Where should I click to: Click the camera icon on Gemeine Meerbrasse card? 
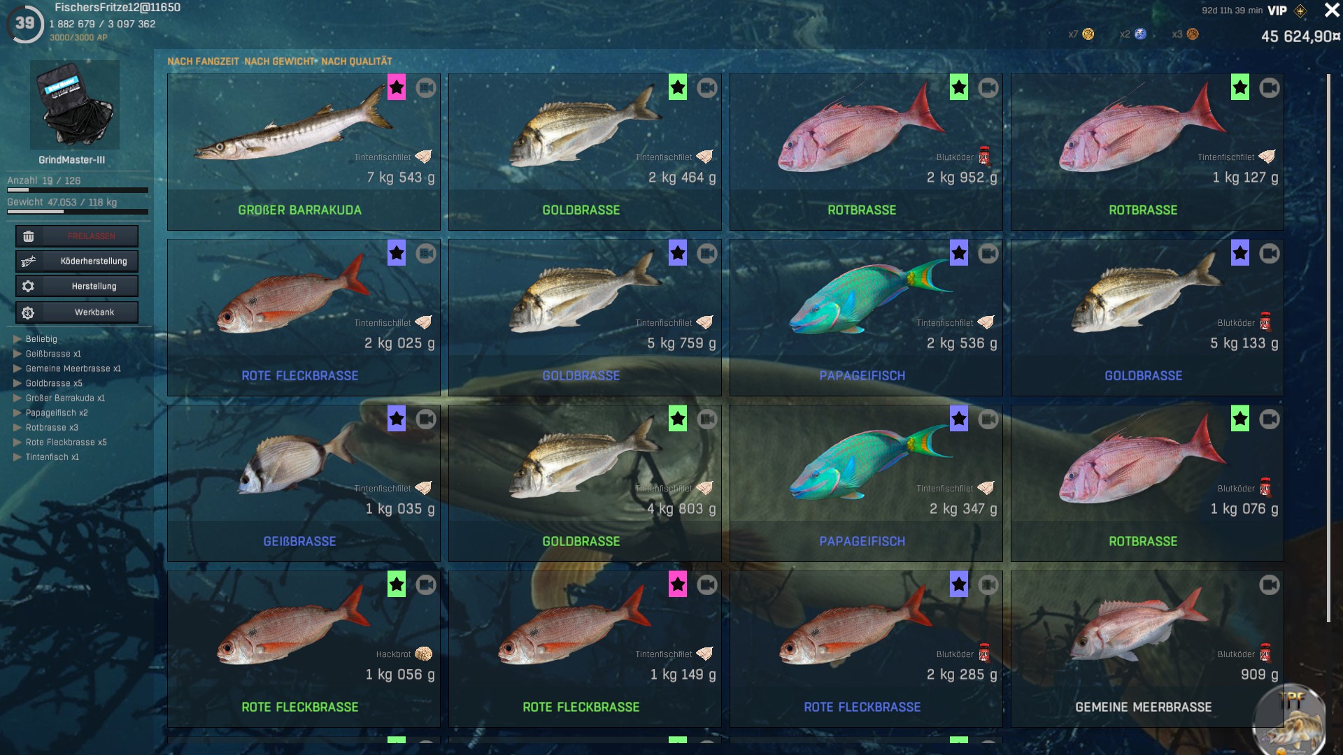(x=1270, y=585)
